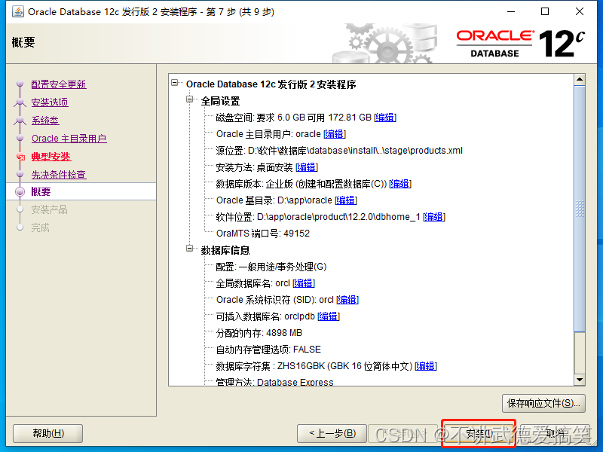
Task: Edit the 数据库字符集 ZHS16GBK setting
Action: coord(426,366)
